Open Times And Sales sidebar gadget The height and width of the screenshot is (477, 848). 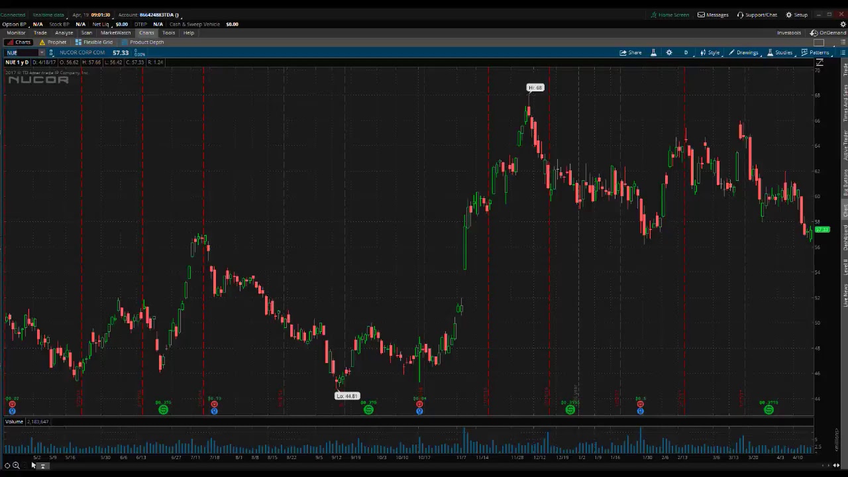point(845,103)
